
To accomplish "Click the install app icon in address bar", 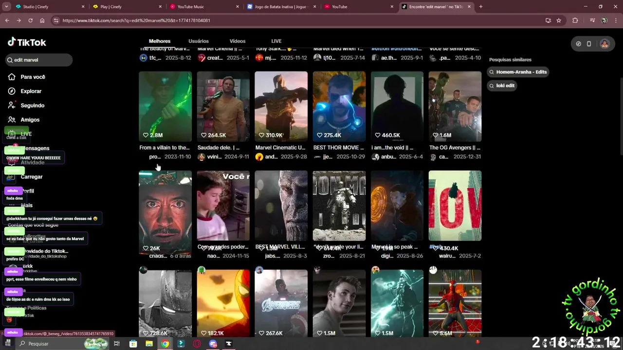I will coord(548,20).
